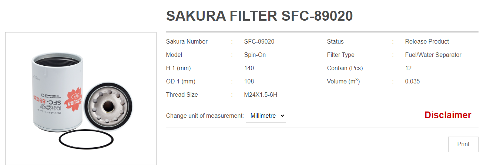Click the H 1 (mm) value 140
This screenshot has height=168, width=480.
(249, 68)
